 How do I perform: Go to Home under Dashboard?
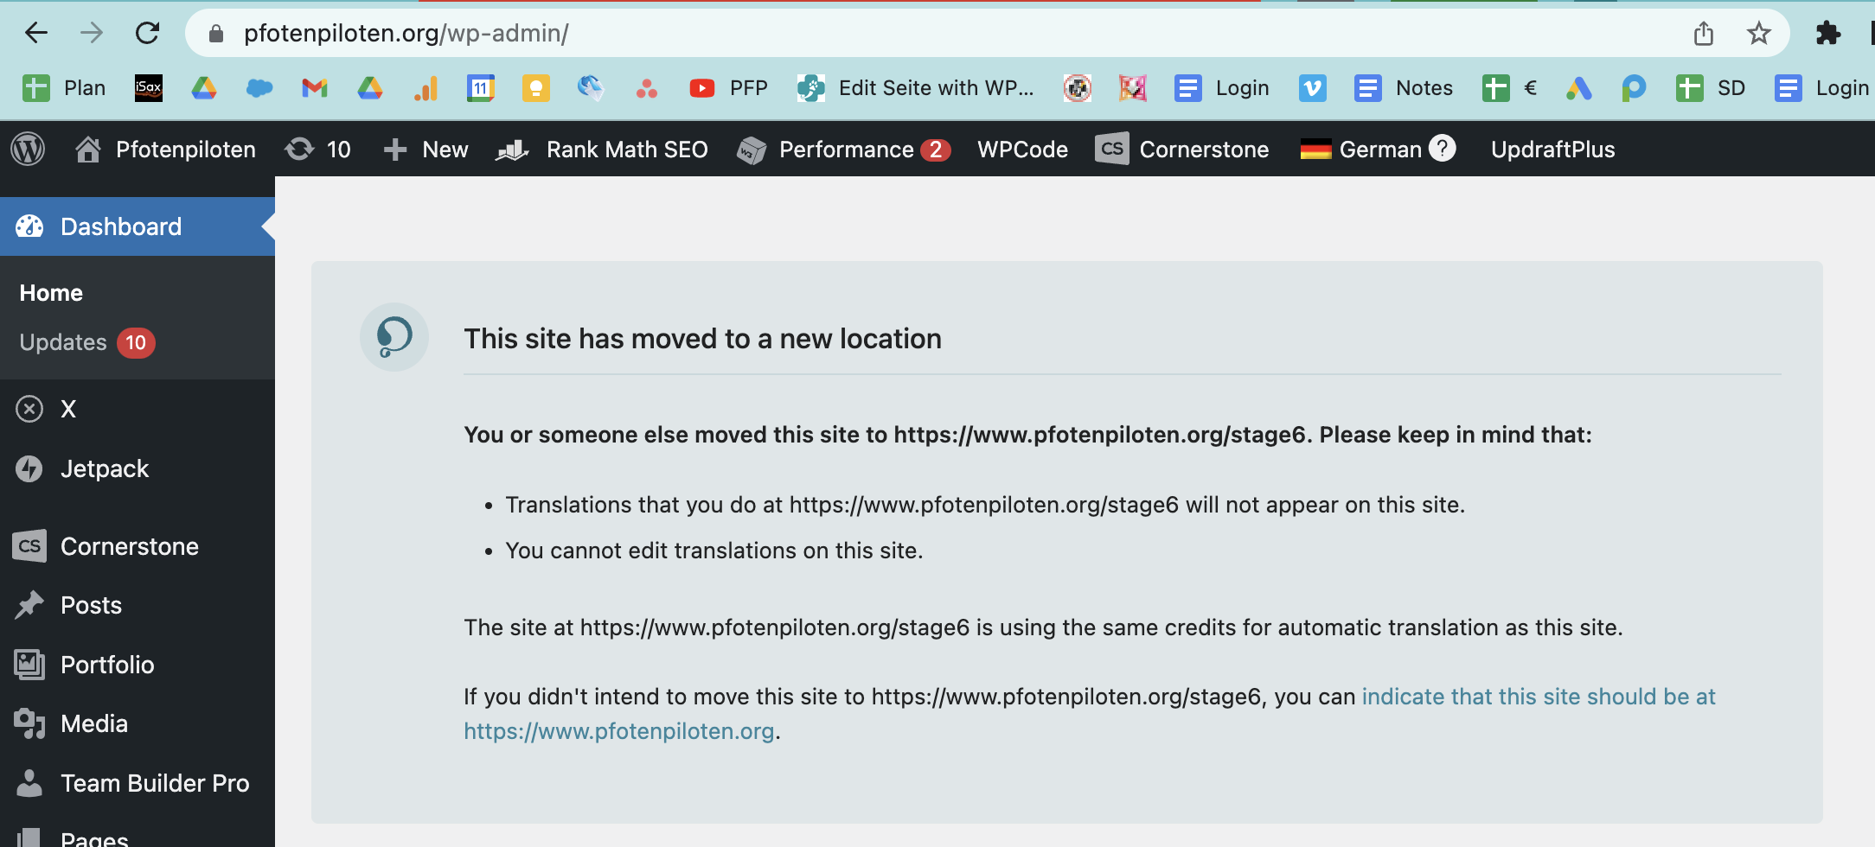[x=51, y=293]
